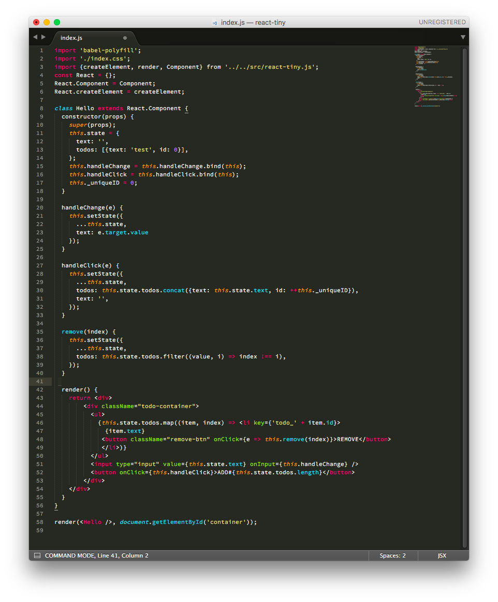Click 'this._uniqueID = 0;' line

click(103, 183)
